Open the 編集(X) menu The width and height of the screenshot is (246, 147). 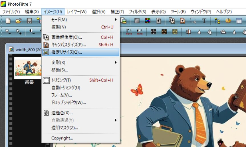tap(32, 12)
